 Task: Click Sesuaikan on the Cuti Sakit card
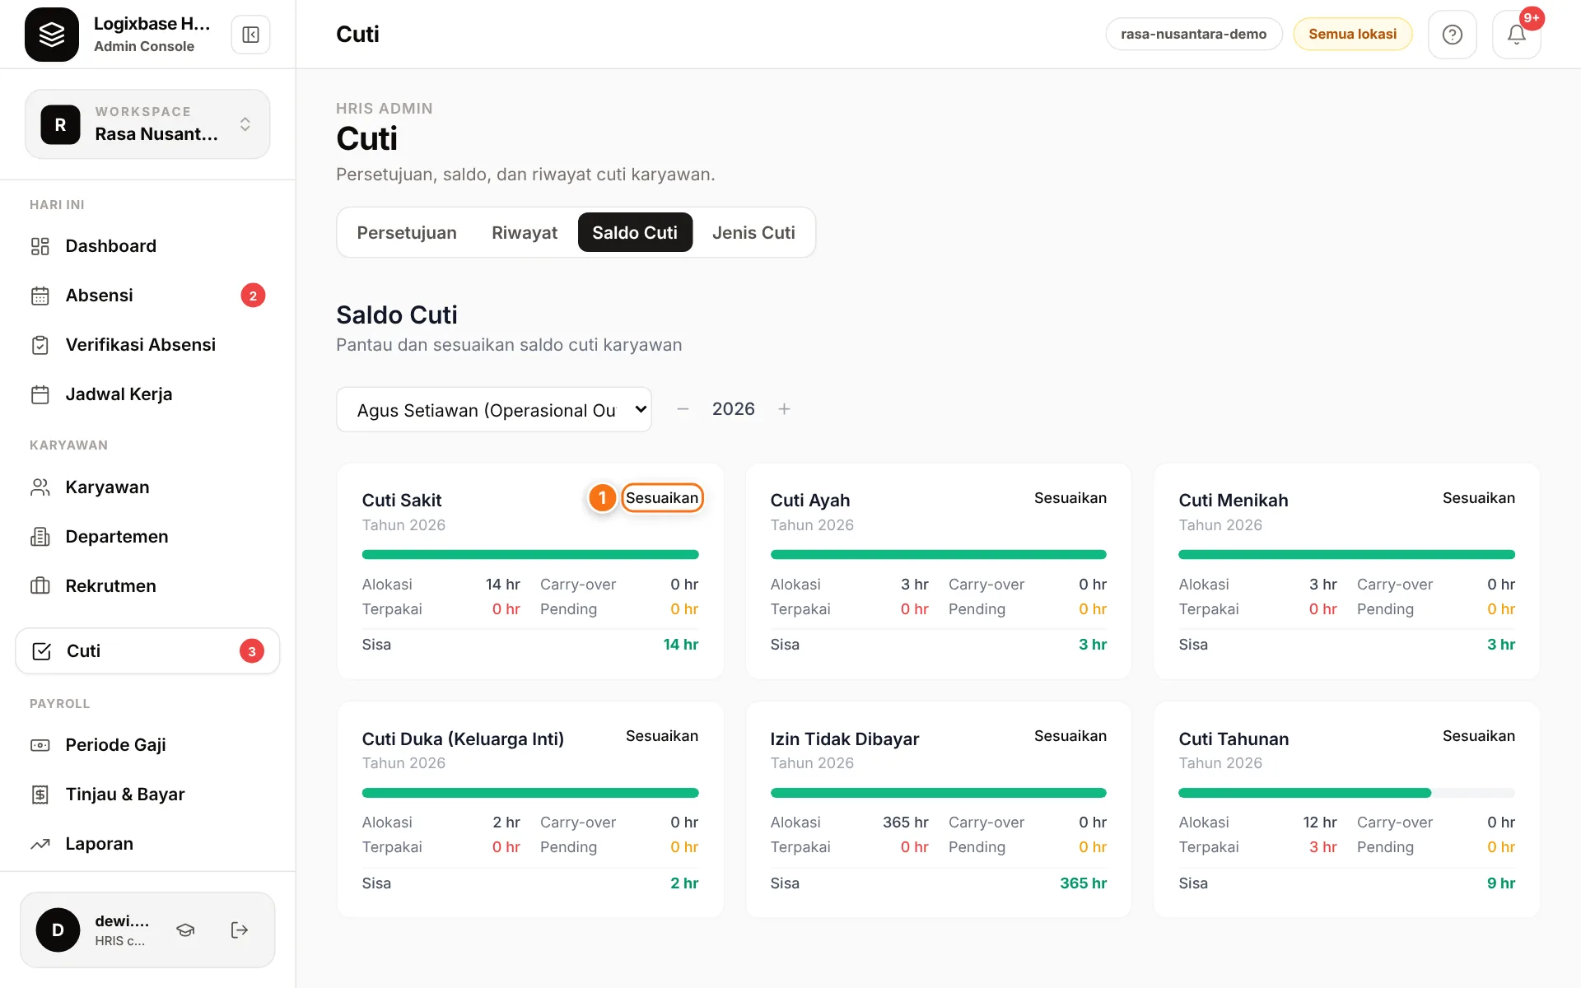click(x=662, y=498)
